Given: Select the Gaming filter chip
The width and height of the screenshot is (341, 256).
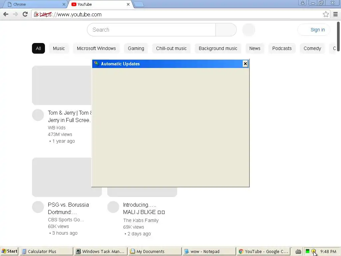Looking at the screenshot, I should (x=136, y=48).
